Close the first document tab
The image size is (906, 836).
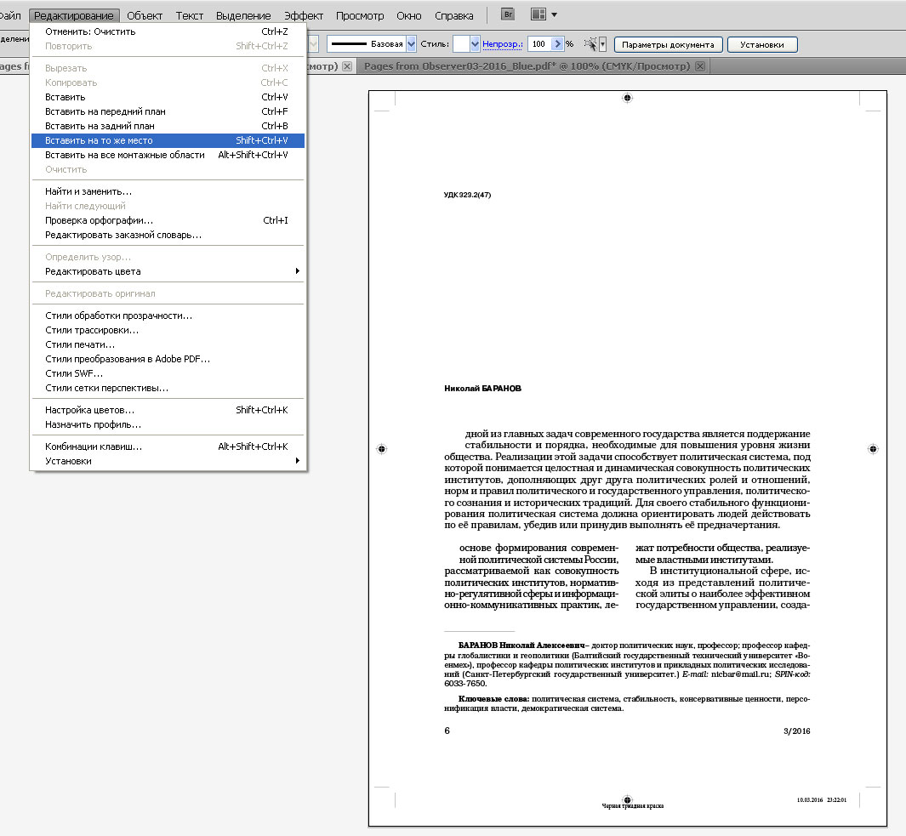coord(347,66)
